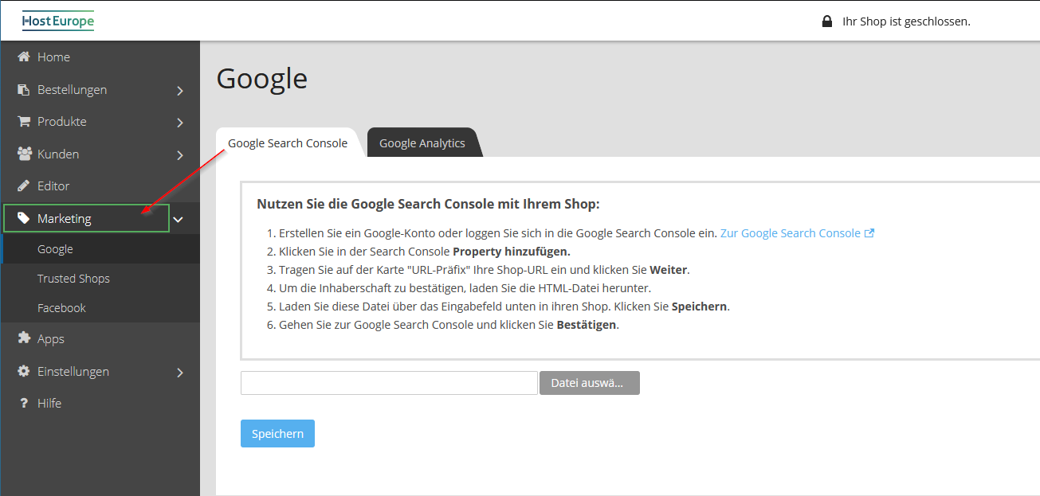Click the 'Ihr Shop ist geschlossen.' status text
Viewport: 1040px width, 496px height.
point(906,21)
